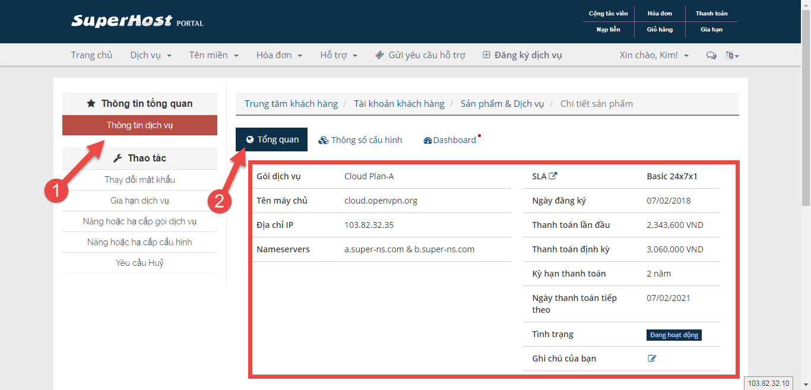Click Thay đổi mật khẩu in sidebar

click(x=140, y=180)
